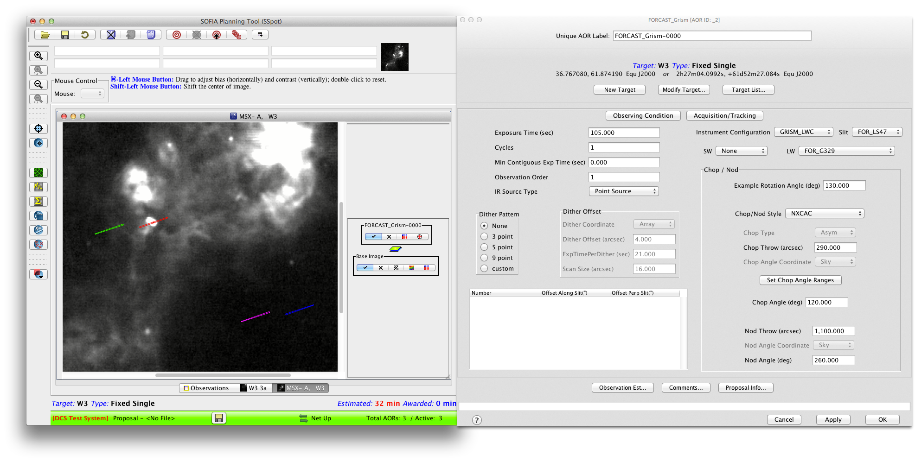Click the green-blue layer stack icon
The image size is (915, 462).
click(395, 249)
